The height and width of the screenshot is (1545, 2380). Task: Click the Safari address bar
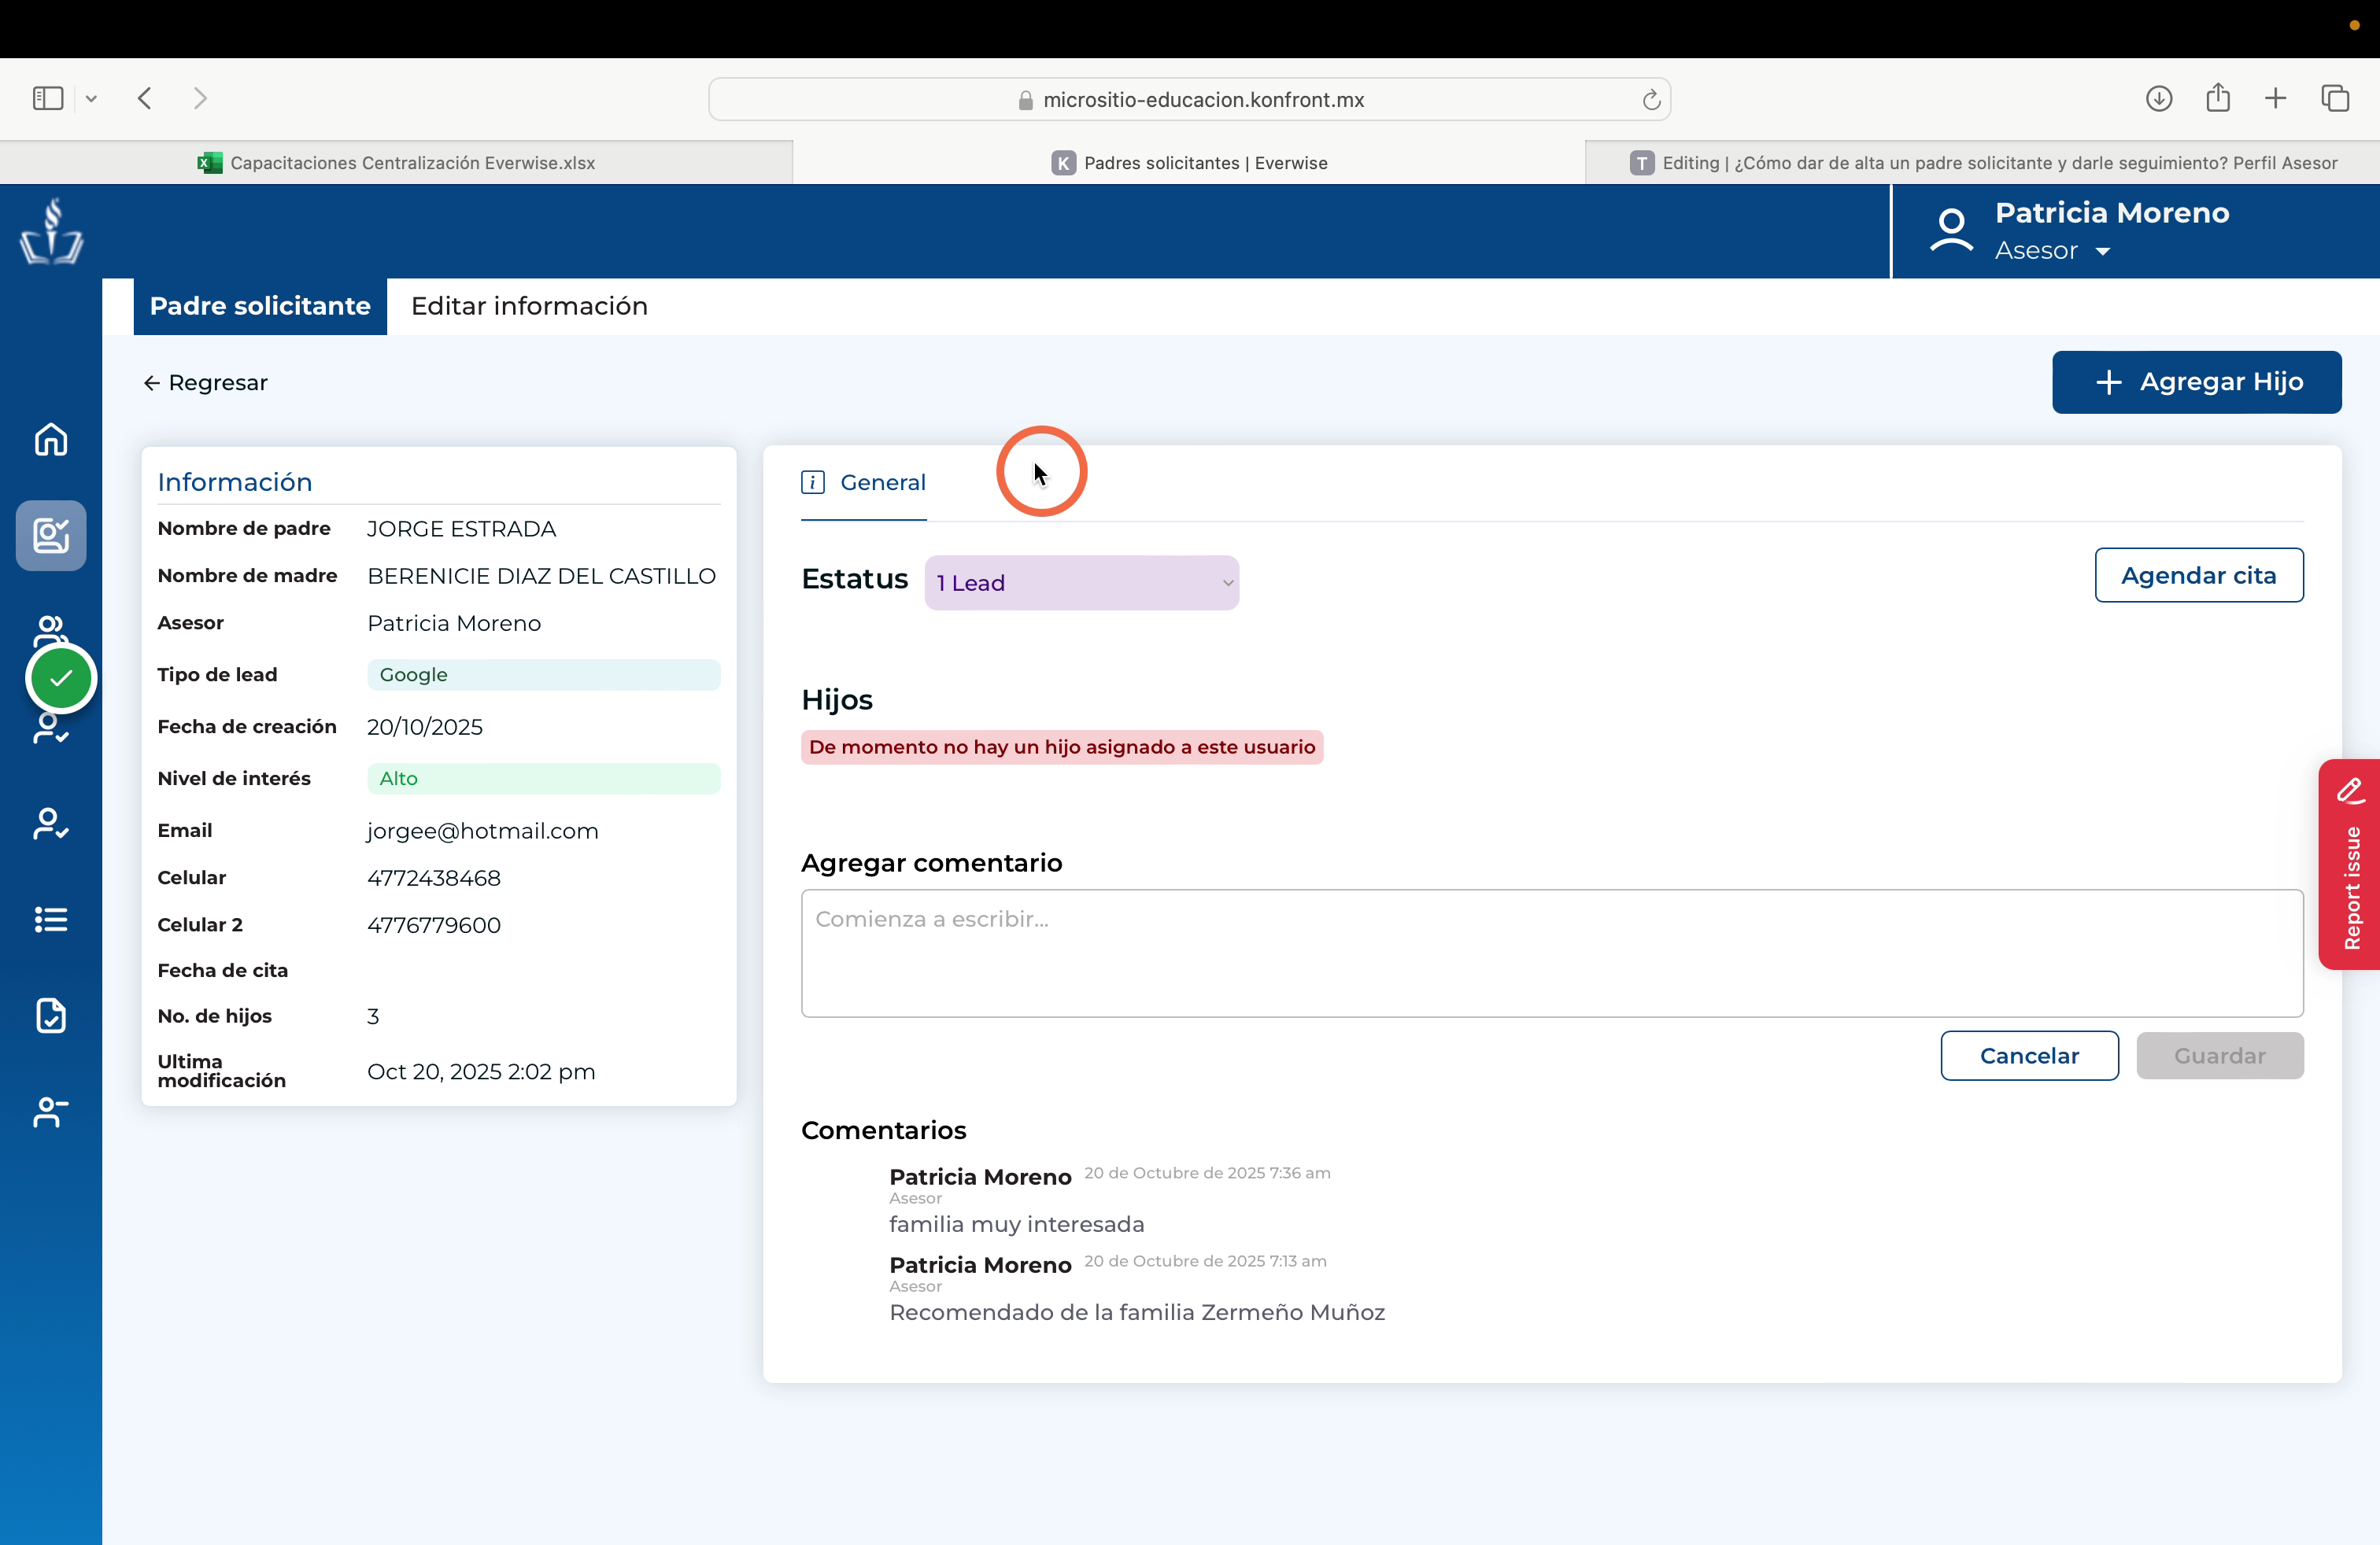(x=1189, y=99)
